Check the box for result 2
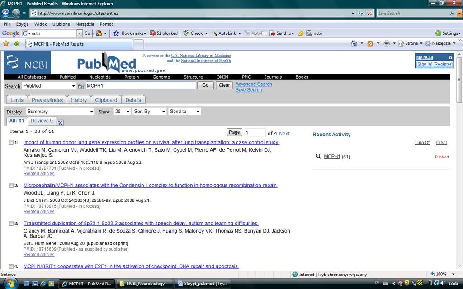 11,186
